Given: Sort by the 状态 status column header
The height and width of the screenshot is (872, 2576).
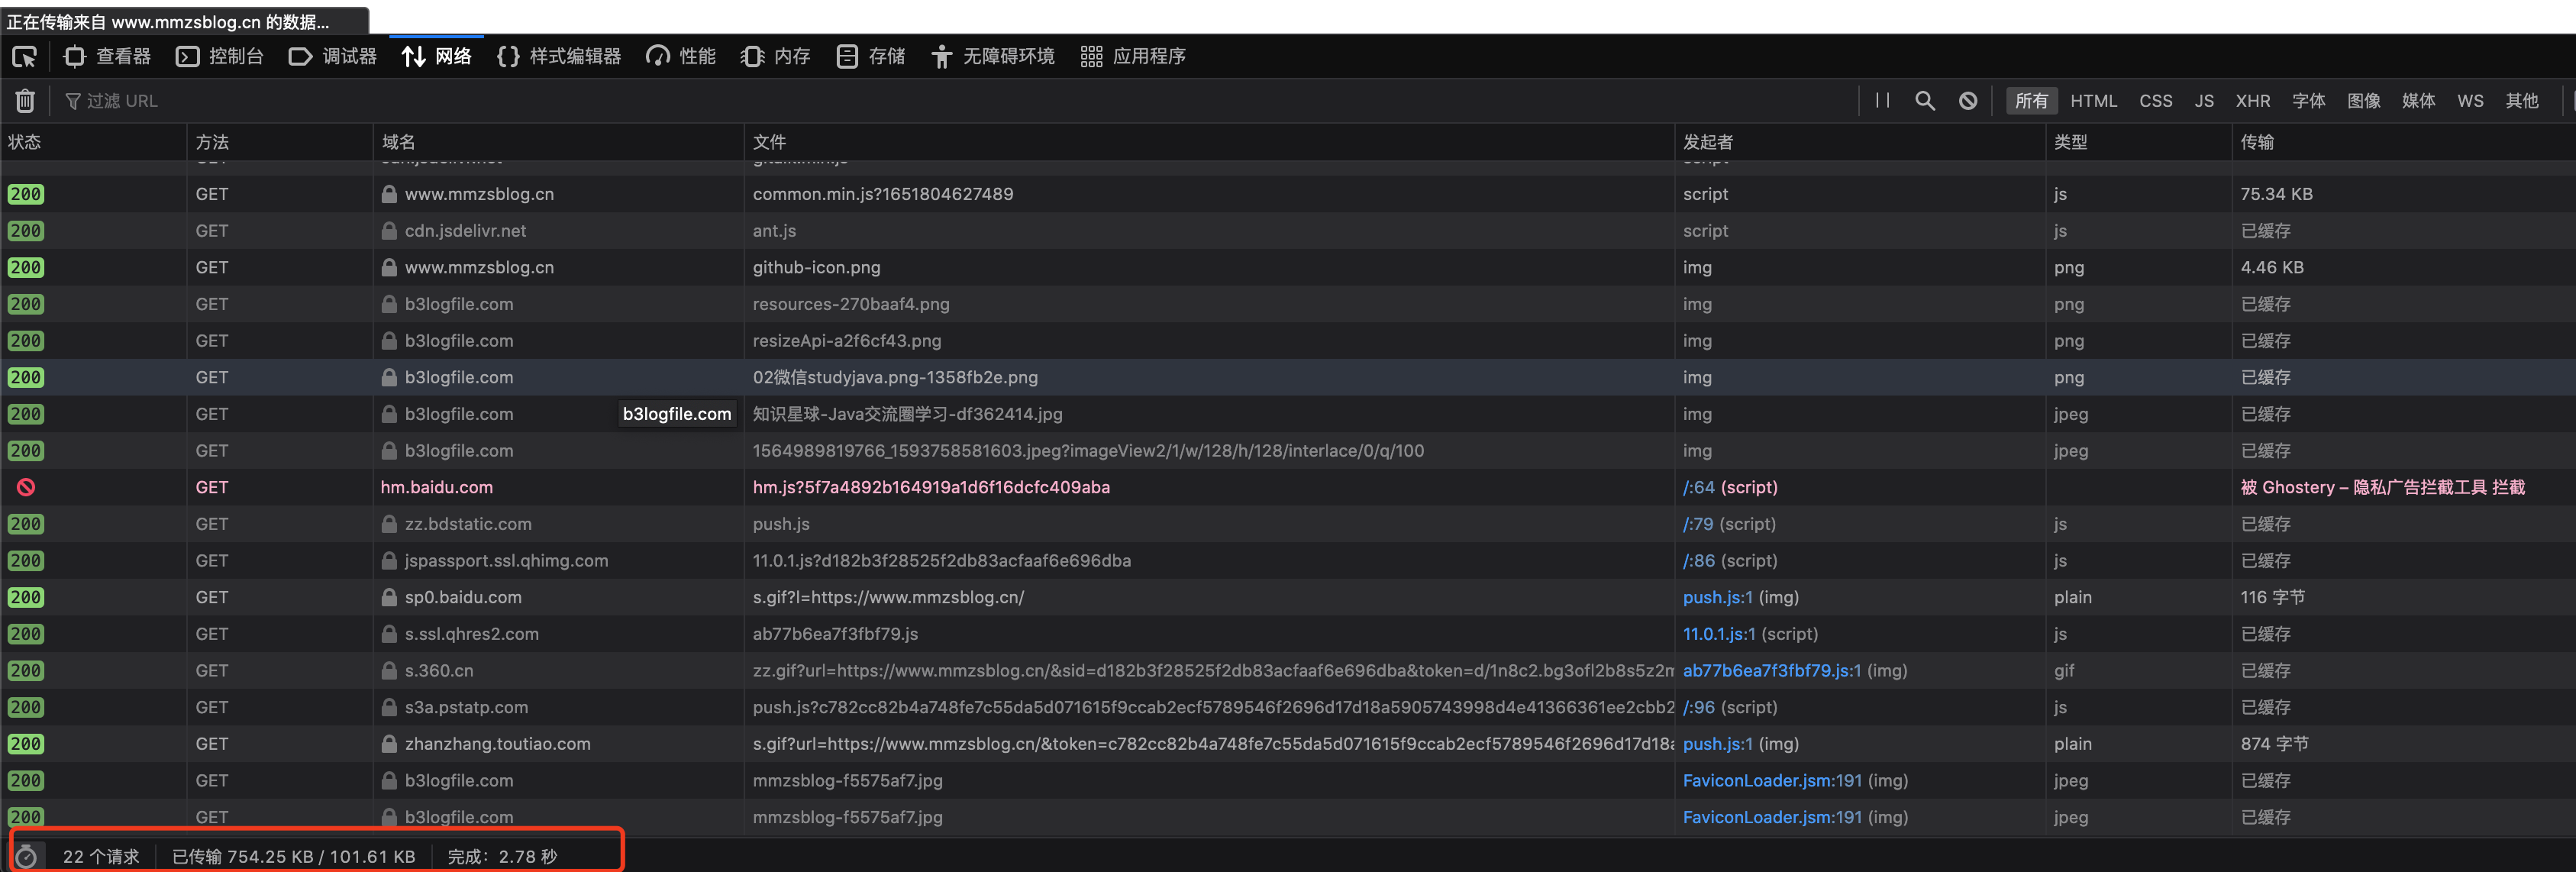Looking at the screenshot, I should pos(25,142).
